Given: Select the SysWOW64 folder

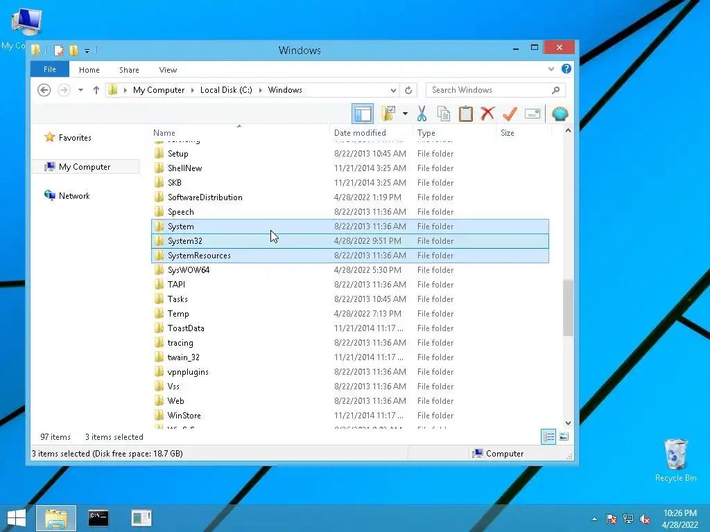Looking at the screenshot, I should pyautogui.click(x=349, y=270).
